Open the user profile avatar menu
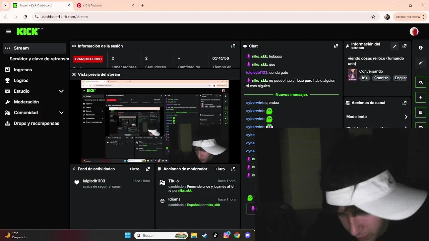429x241 pixels. pos(414,31)
